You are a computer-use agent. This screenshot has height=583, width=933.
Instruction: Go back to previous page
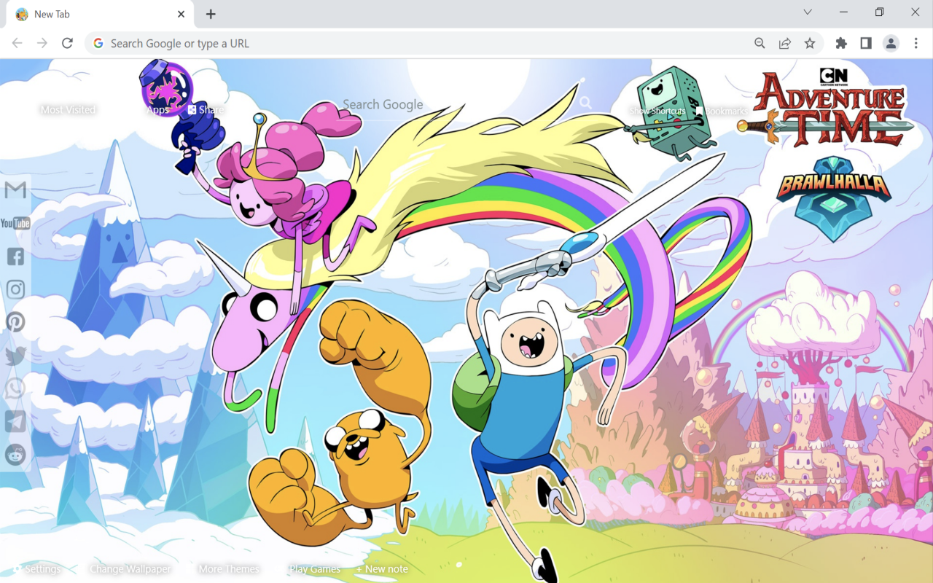click(x=17, y=44)
